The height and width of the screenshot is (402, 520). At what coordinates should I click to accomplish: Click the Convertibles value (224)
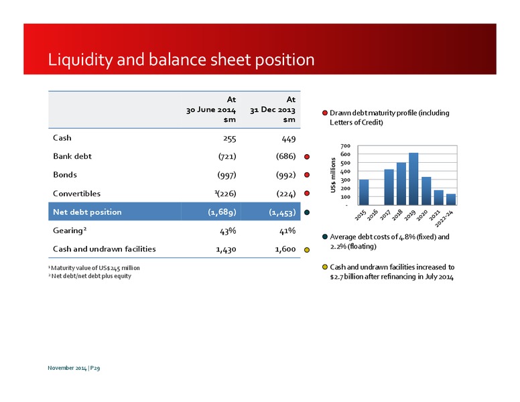286,194
